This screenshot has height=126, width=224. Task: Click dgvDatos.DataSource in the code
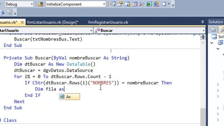point(68,70)
